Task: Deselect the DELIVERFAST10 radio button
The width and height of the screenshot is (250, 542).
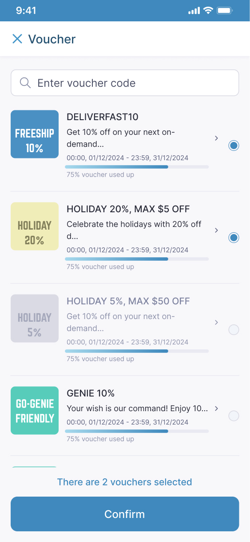Action: pyautogui.click(x=234, y=146)
